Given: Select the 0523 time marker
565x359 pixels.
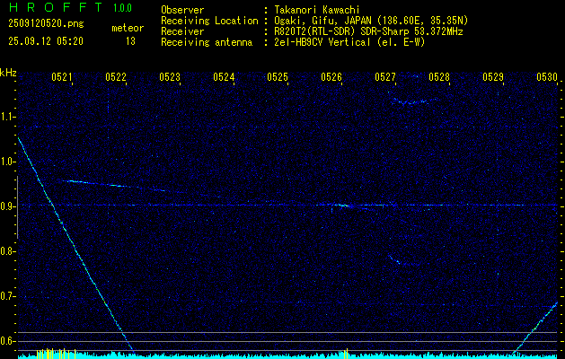Looking at the screenshot, I should [170, 77].
